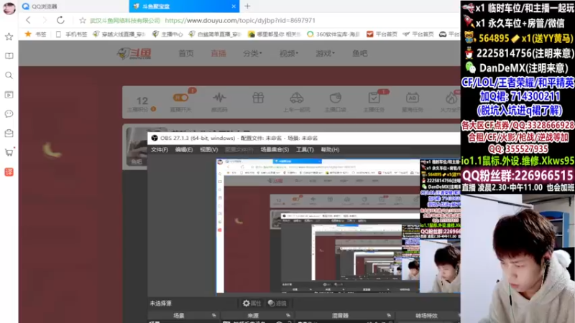This screenshot has height=323, width=575.
Task: Open OBS 编辑(E) menu
Action: [184, 149]
